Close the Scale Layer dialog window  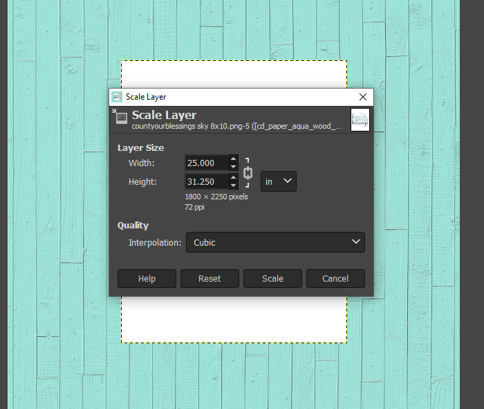pyautogui.click(x=362, y=97)
